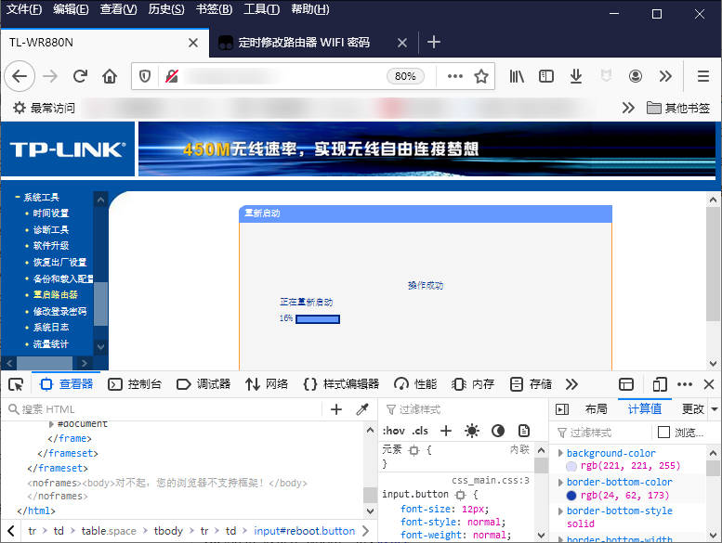The height and width of the screenshot is (543, 722).
Task: Enable the 浏览器样式 checkbox
Action: 663,433
